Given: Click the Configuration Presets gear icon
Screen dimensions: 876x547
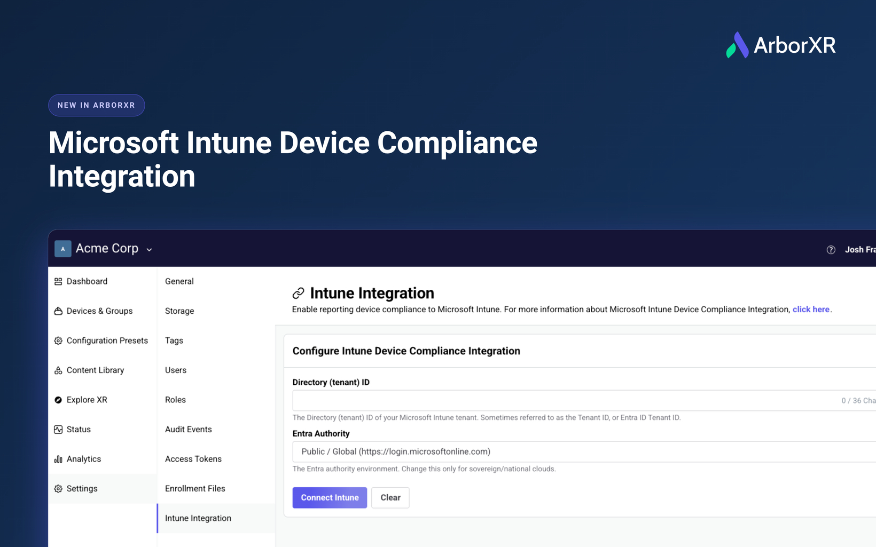Looking at the screenshot, I should click(x=58, y=340).
